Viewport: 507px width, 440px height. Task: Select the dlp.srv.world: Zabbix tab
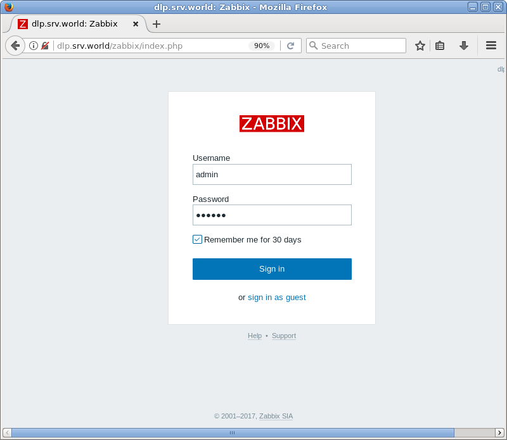point(78,24)
